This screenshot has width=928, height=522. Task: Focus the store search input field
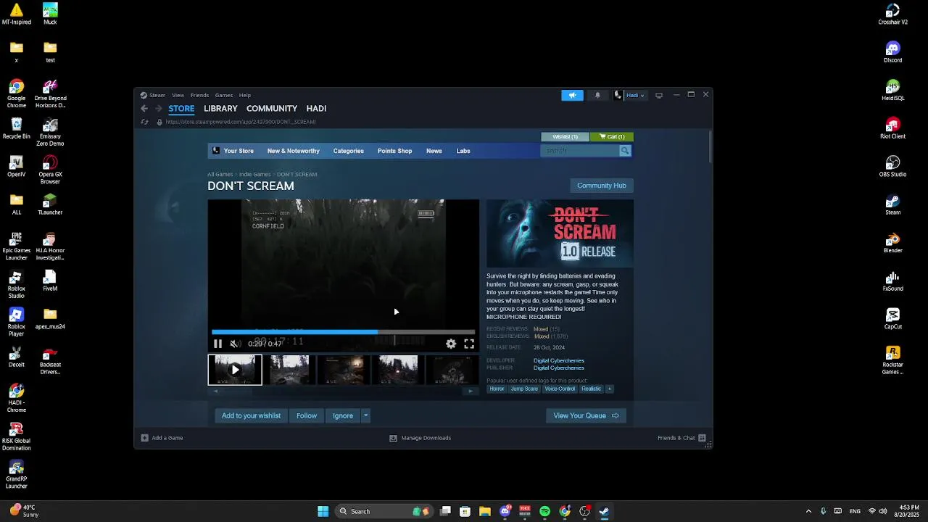click(x=579, y=151)
